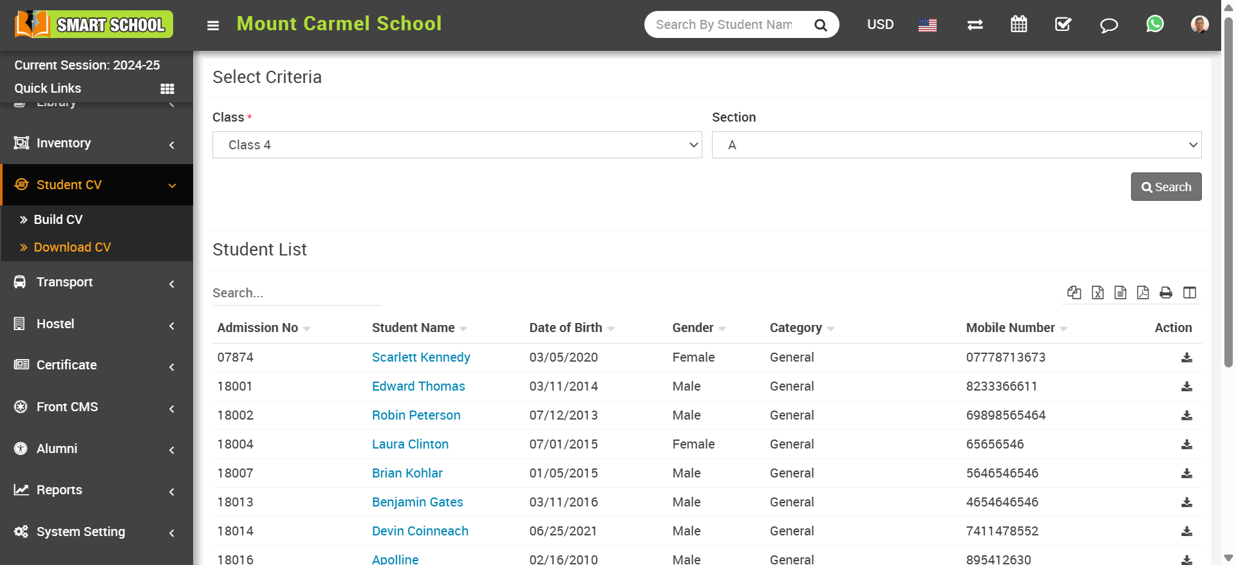Open the Class dropdown
This screenshot has height=565, width=1236.
(x=457, y=145)
